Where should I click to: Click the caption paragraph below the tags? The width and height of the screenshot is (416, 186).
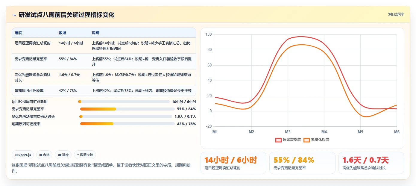click(x=101, y=168)
